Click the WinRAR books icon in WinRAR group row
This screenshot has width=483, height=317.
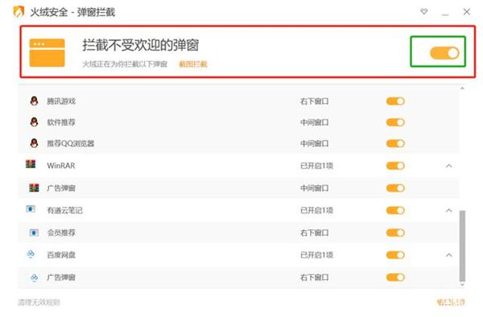[x=31, y=164]
